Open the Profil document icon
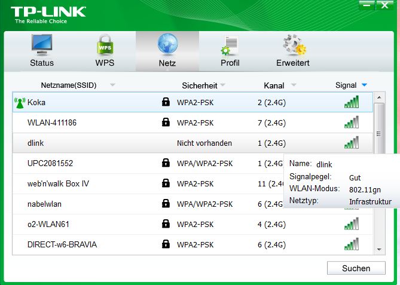The height and width of the screenshot is (285, 400). click(230, 45)
